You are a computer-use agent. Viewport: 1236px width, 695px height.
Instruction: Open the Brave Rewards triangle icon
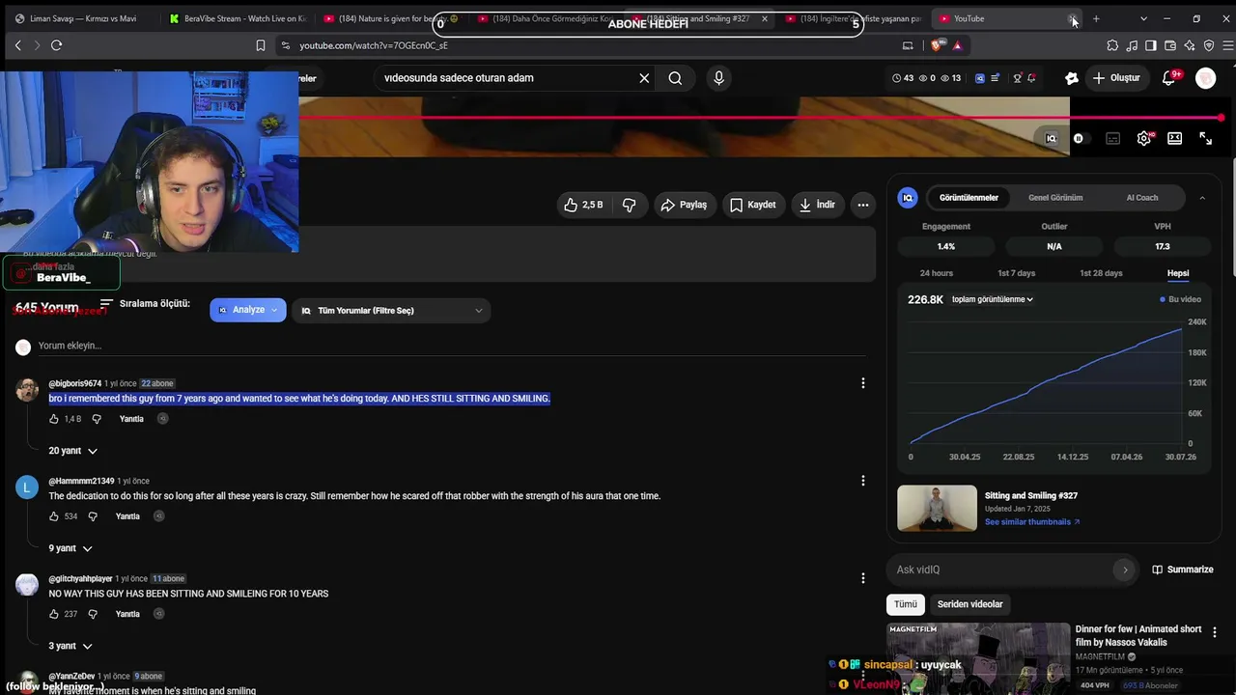[958, 45]
